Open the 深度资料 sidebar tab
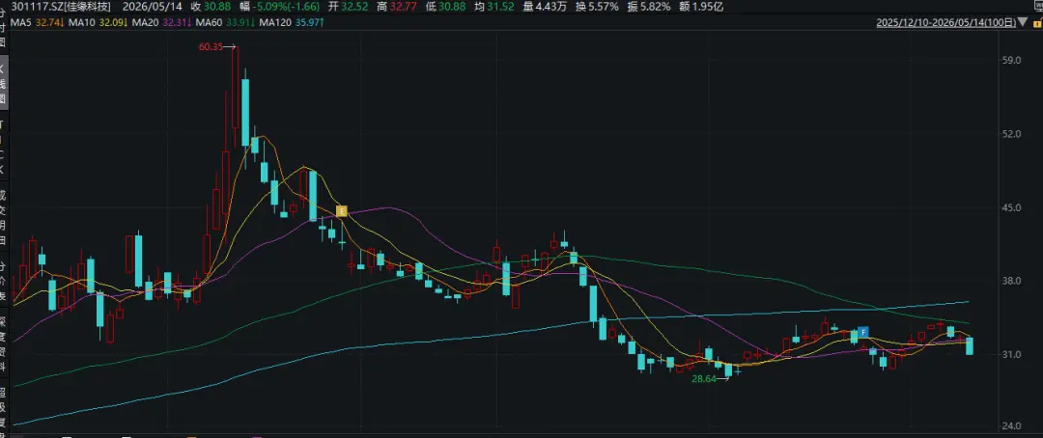The width and height of the screenshot is (1043, 438). click(3, 345)
